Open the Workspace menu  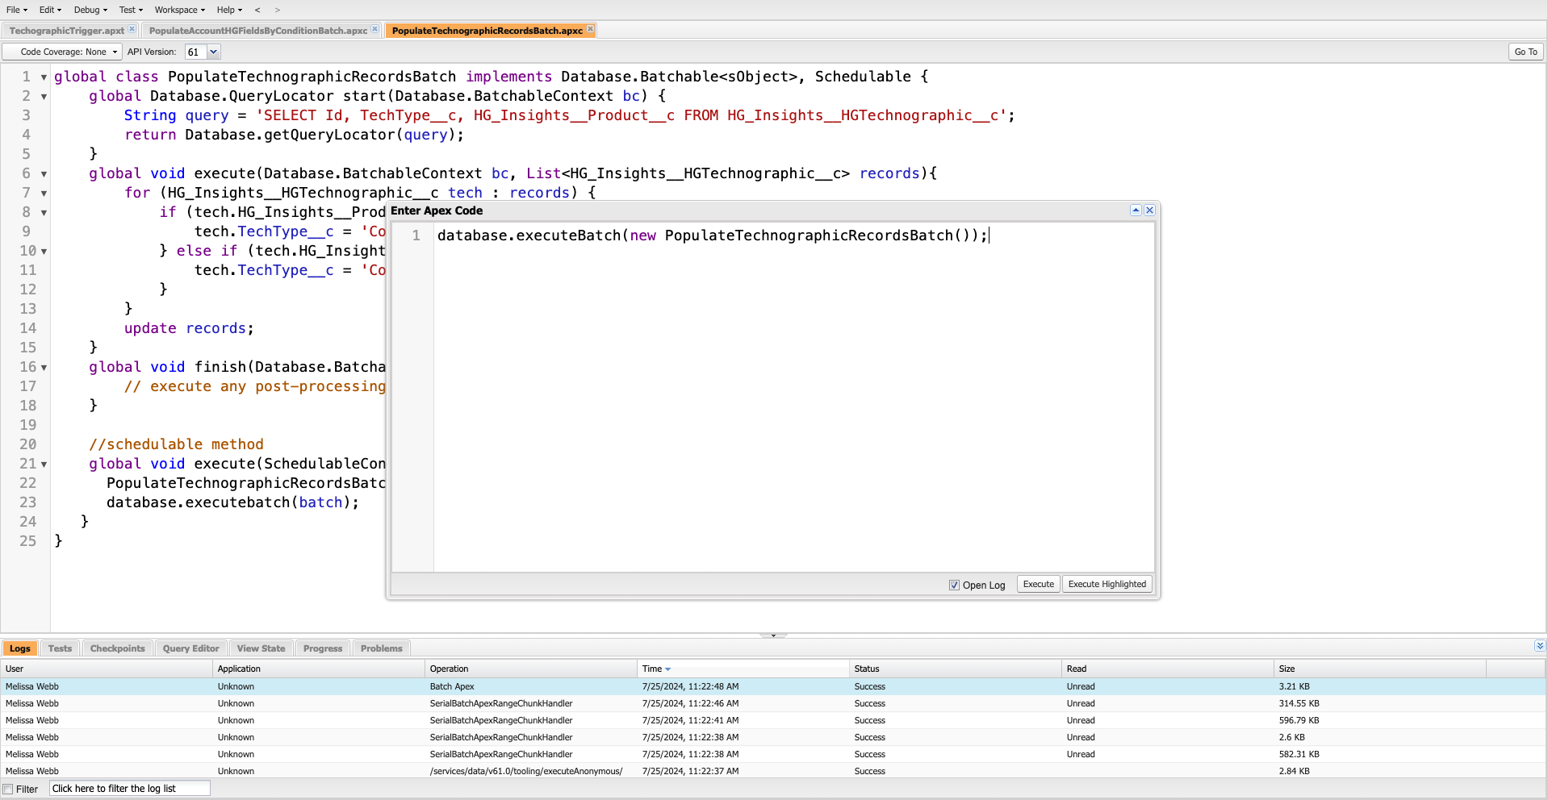point(180,10)
